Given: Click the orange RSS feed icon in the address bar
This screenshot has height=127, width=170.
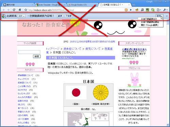Looking at the screenshot, I should click(126, 10).
